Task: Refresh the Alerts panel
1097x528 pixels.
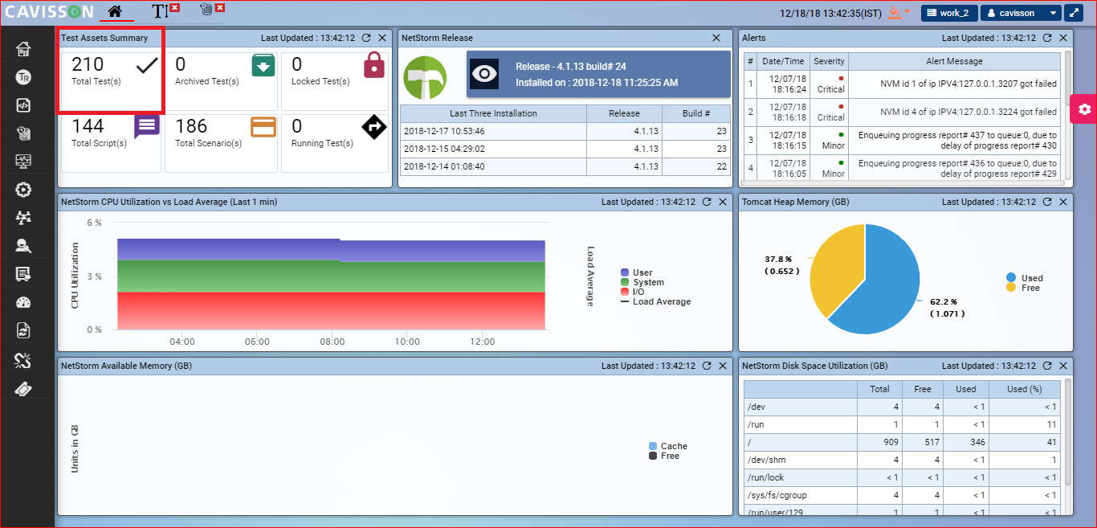Action: 1047,38
